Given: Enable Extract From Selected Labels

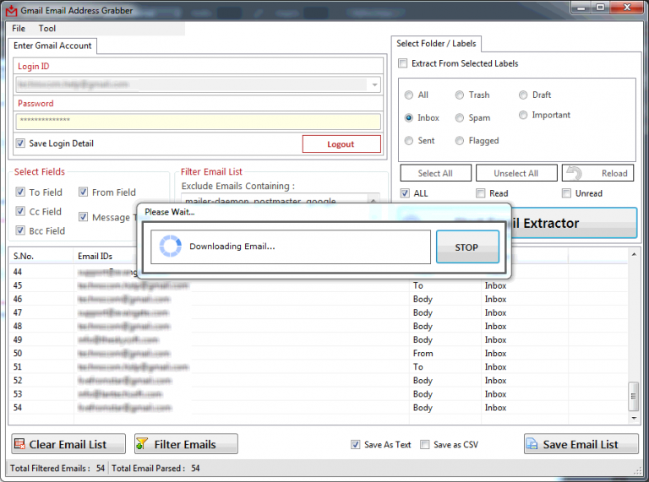Looking at the screenshot, I should point(402,63).
